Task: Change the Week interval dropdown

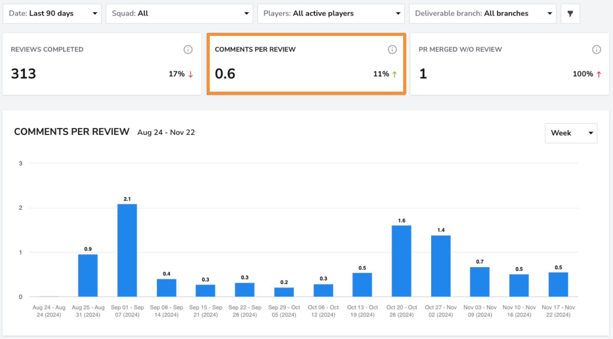Action: point(571,133)
